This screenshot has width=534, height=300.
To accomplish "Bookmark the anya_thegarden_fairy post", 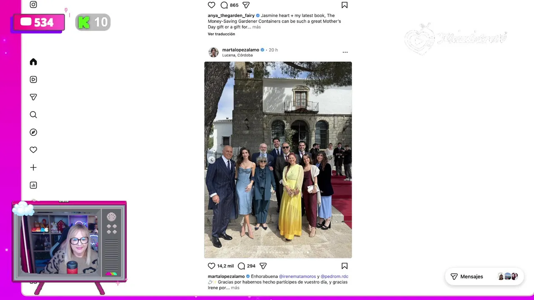I will pos(345,5).
